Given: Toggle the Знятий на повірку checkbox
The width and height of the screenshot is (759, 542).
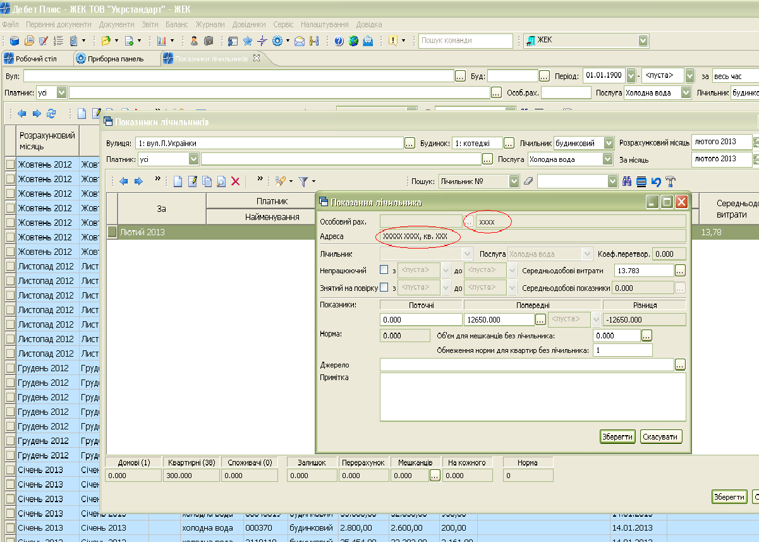Looking at the screenshot, I should pos(384,288).
